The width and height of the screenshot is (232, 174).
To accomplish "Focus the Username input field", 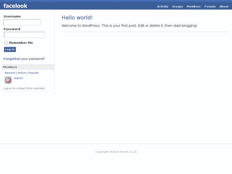I will tap(22, 22).
